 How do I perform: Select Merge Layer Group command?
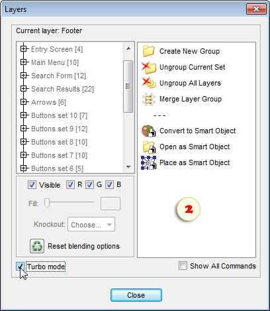click(191, 99)
